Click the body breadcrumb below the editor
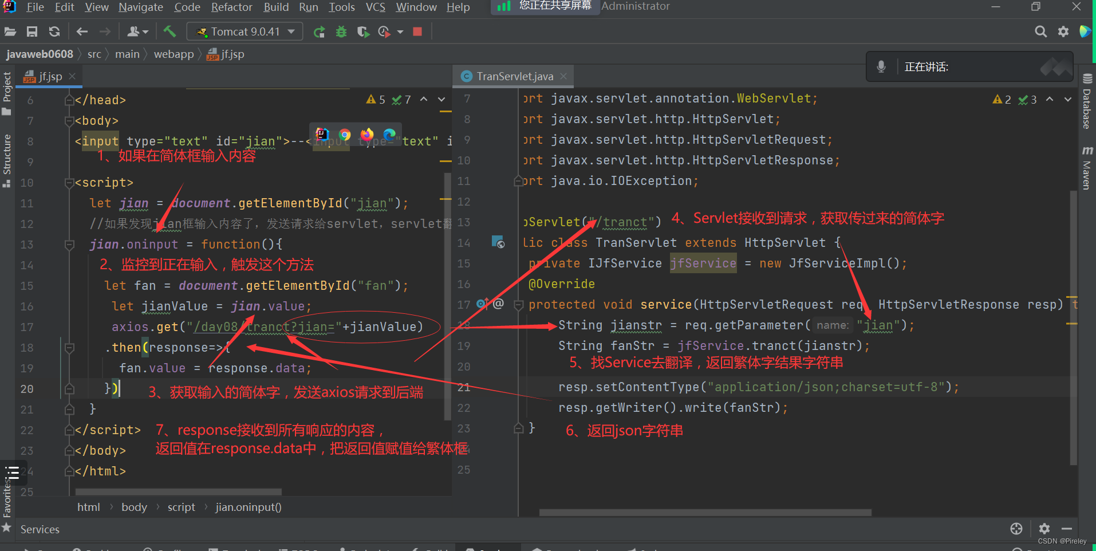1096x551 pixels. pos(134,507)
